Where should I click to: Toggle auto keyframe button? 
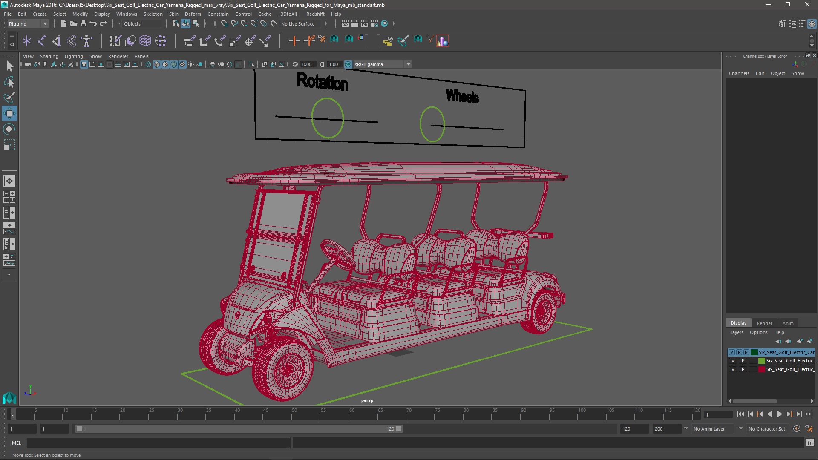pyautogui.click(x=796, y=429)
